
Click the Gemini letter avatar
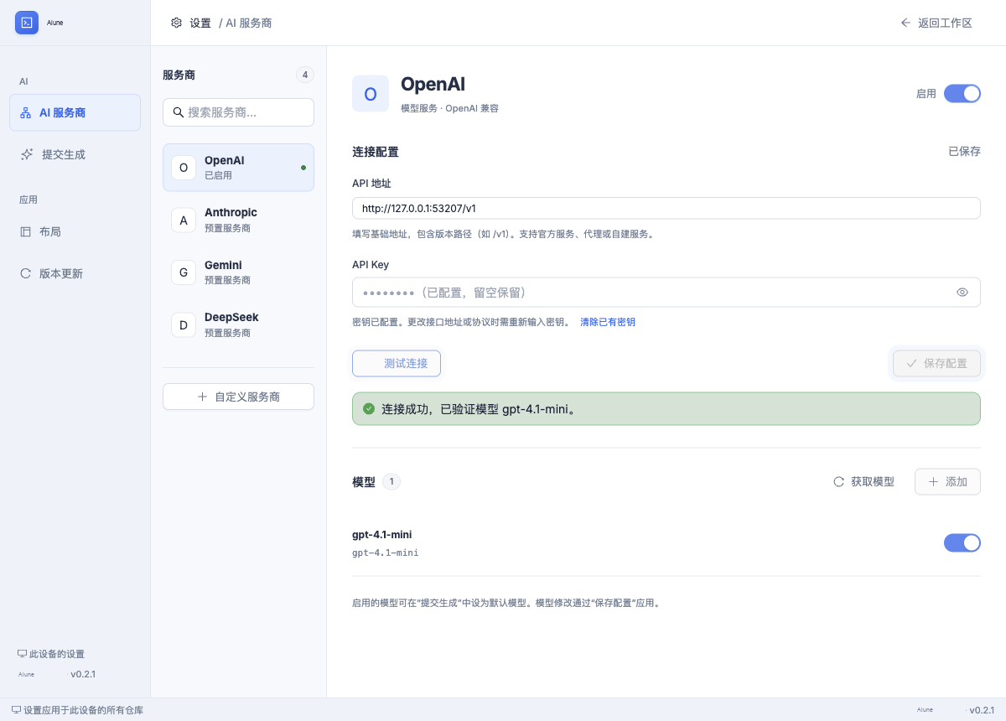tap(184, 272)
